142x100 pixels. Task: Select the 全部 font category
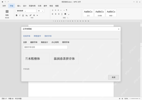(25, 42)
